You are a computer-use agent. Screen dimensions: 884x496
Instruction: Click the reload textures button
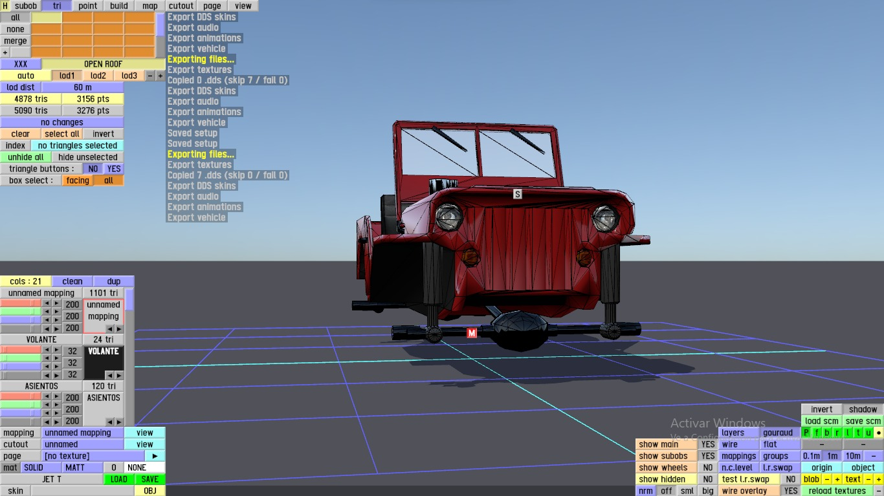pos(837,491)
